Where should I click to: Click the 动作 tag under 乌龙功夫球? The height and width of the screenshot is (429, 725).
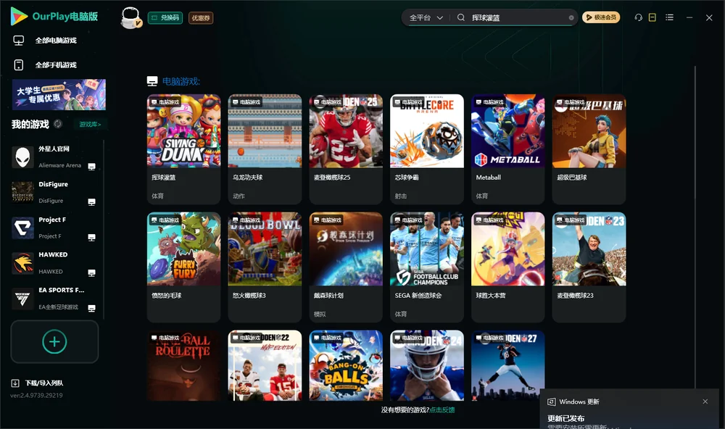click(x=239, y=196)
